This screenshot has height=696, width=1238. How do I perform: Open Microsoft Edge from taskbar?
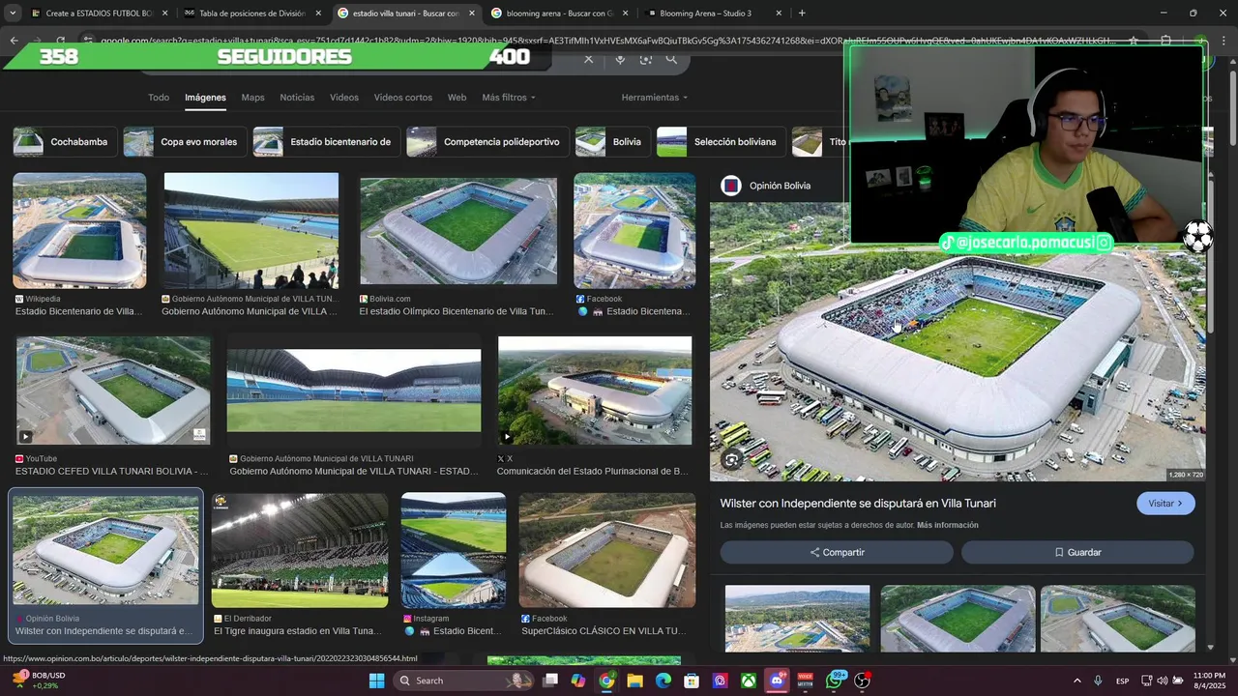(663, 681)
